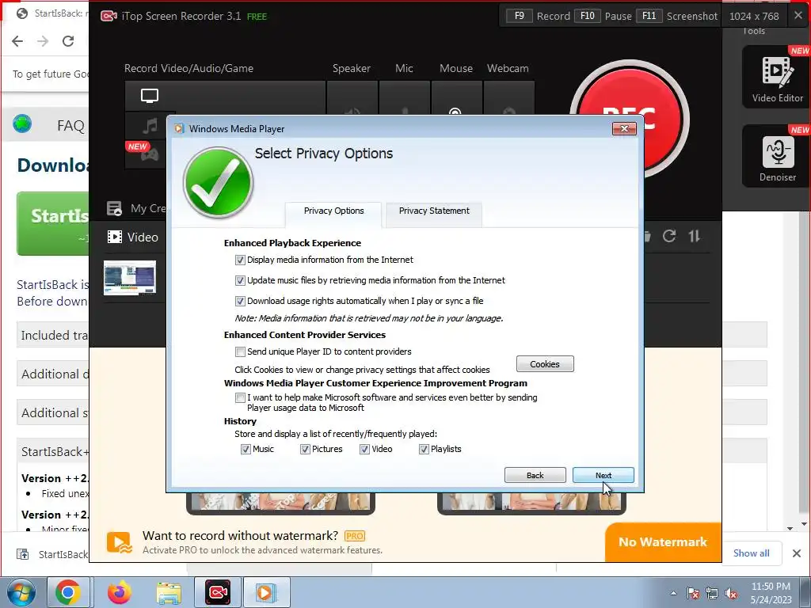Open Chrome from the taskbar
This screenshot has width=811, height=608.
(68, 592)
